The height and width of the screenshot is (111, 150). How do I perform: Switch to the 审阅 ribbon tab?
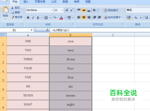point(76,2)
